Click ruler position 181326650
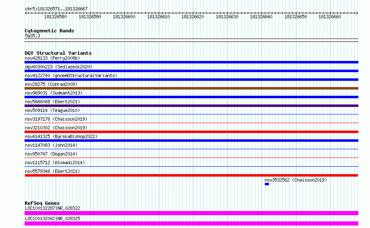 tap(296, 17)
